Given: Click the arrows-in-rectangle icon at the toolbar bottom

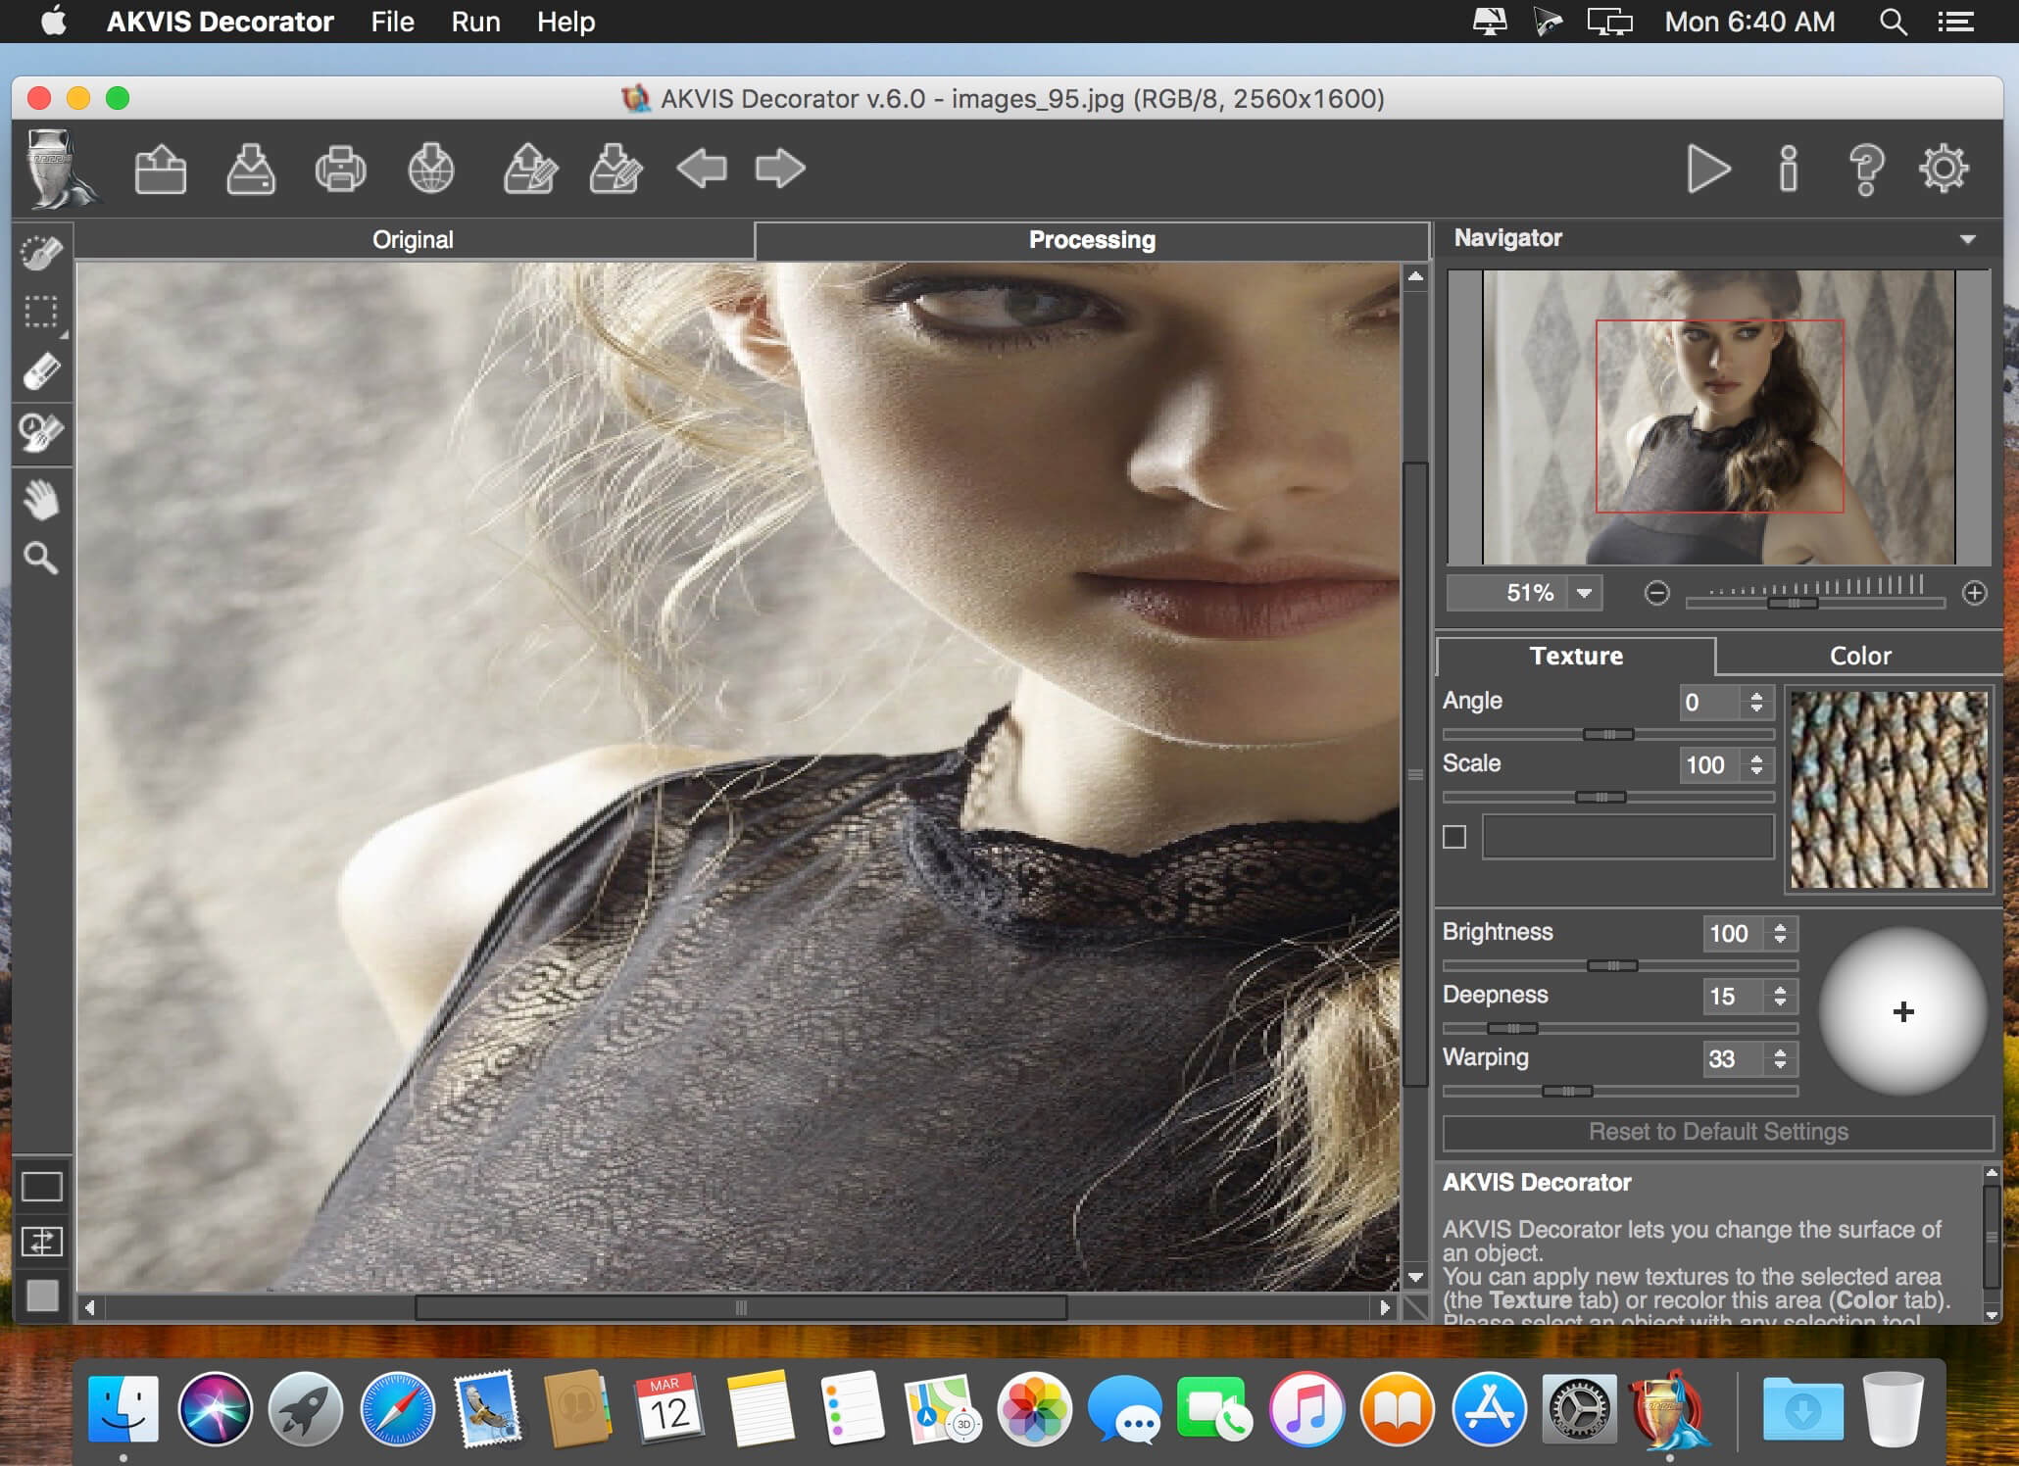Looking at the screenshot, I should [x=42, y=1242].
